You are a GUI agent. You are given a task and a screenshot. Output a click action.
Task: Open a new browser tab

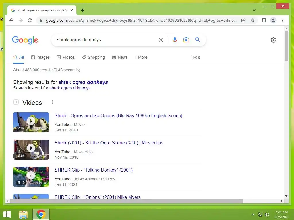click(83, 10)
